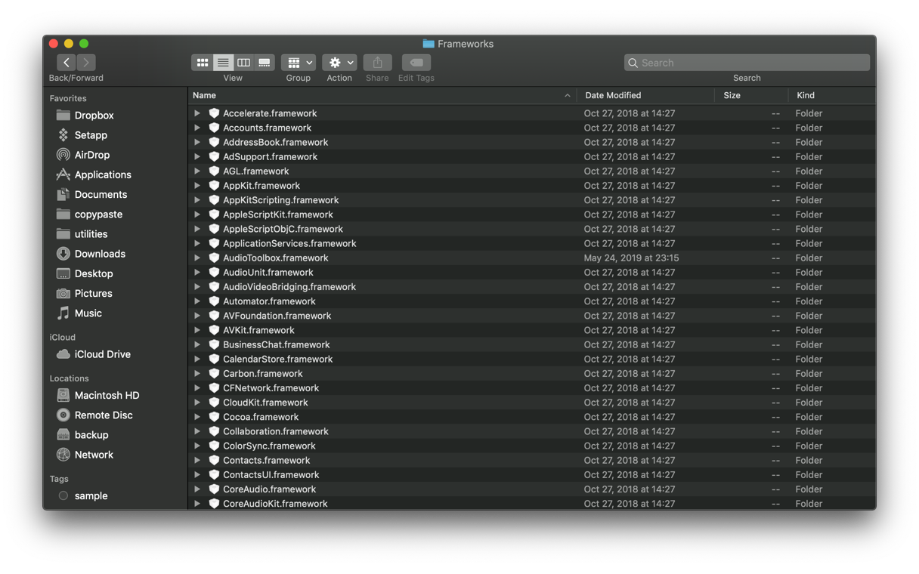Open iCloud Drive in the sidebar
919x574 pixels.
click(102, 354)
